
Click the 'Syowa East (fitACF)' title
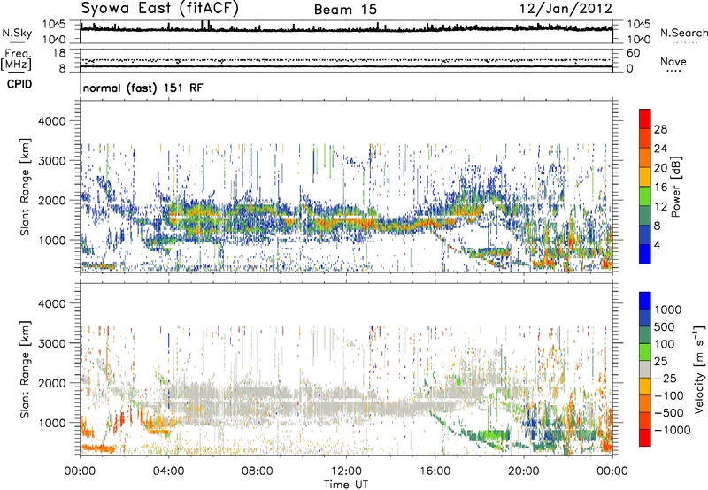[x=160, y=8]
